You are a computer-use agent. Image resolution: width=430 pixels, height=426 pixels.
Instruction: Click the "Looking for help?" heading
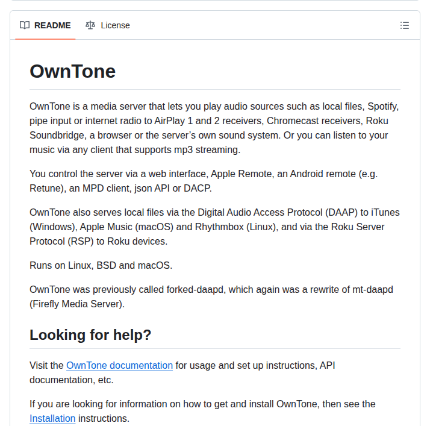pos(90,334)
